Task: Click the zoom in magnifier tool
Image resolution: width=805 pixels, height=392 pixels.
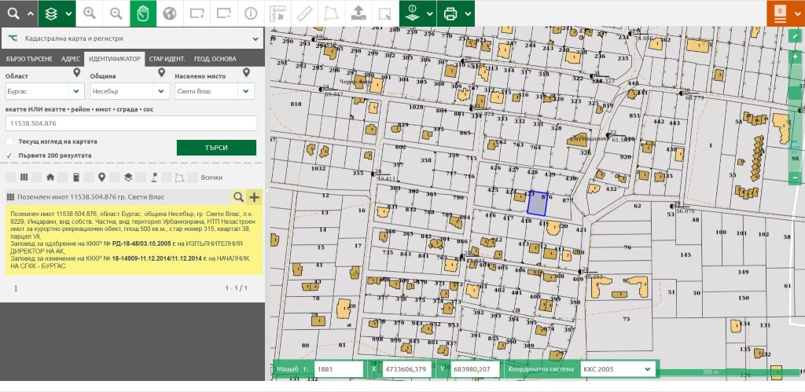Action: [90, 13]
